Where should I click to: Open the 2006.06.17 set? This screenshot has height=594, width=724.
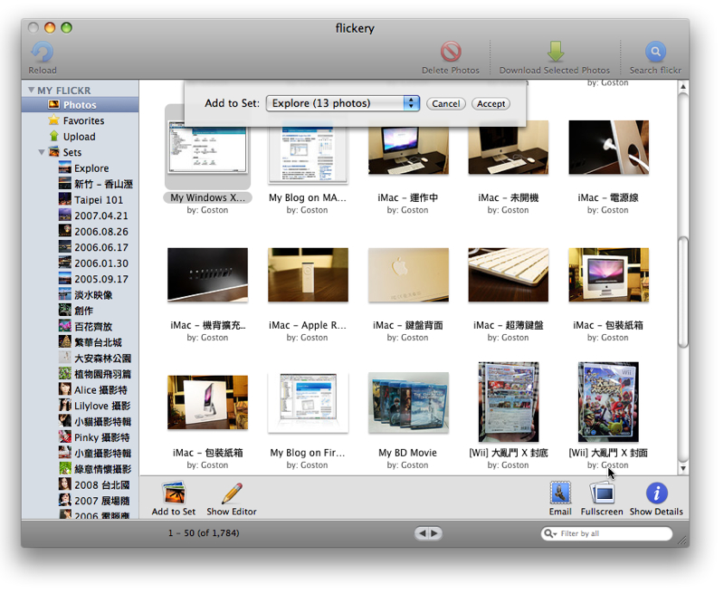coord(80,247)
